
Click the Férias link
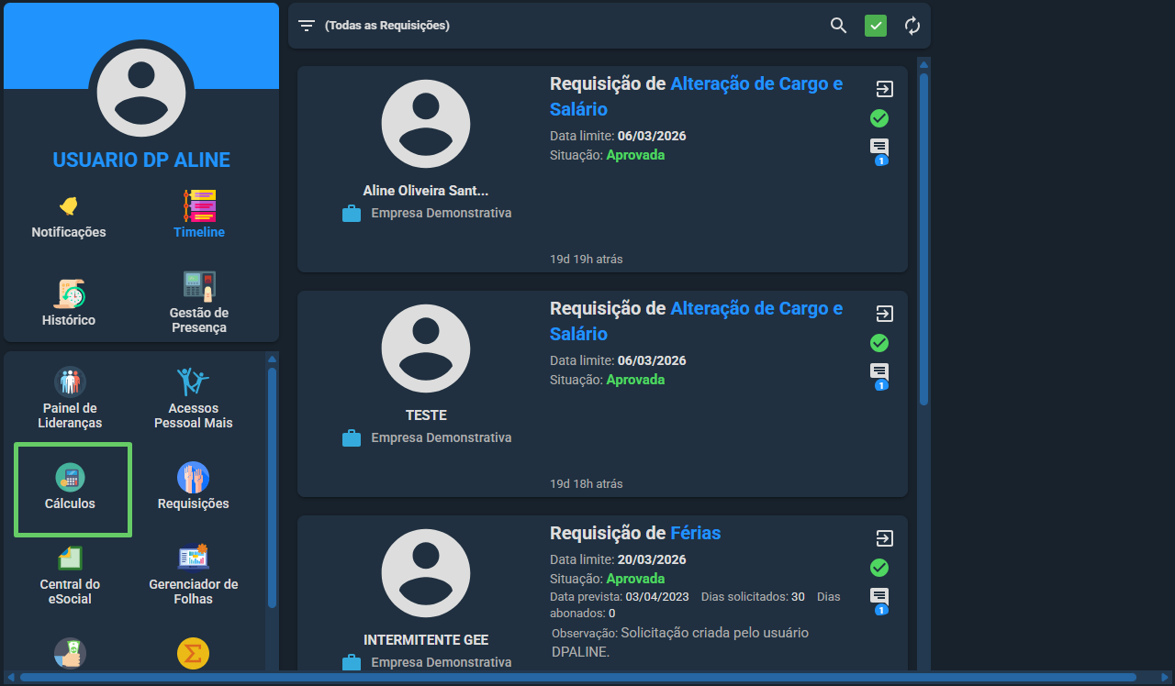(x=695, y=533)
